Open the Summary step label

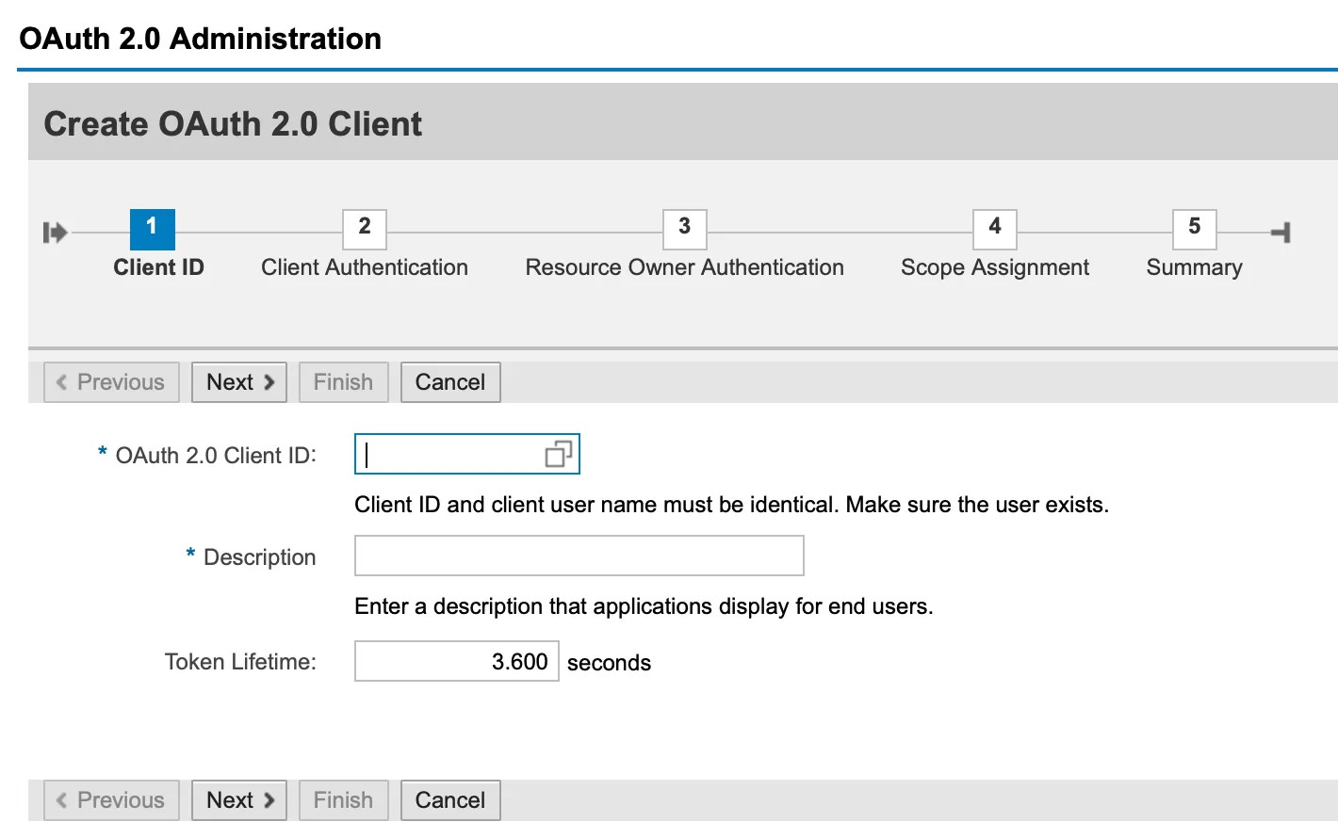tap(1194, 268)
